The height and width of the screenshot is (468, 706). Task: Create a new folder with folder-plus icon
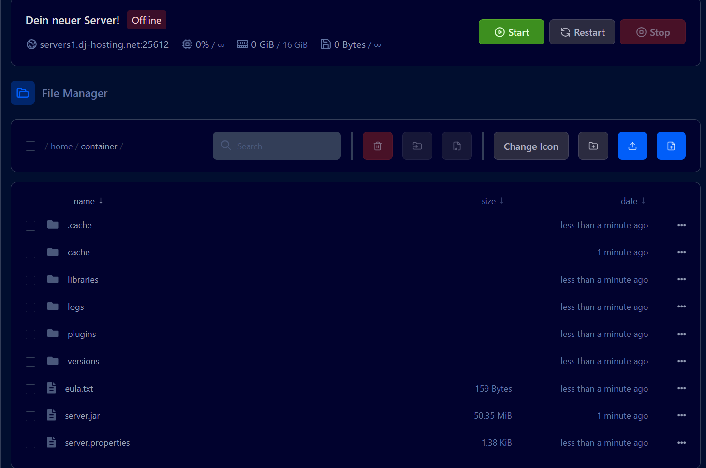coord(593,146)
